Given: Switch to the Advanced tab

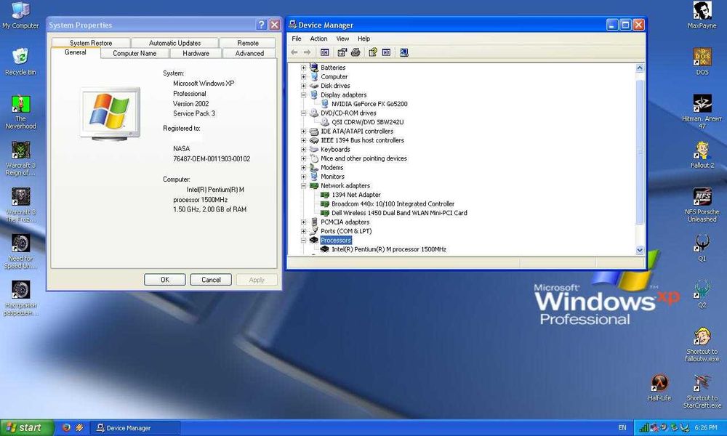Looking at the screenshot, I should (x=249, y=53).
